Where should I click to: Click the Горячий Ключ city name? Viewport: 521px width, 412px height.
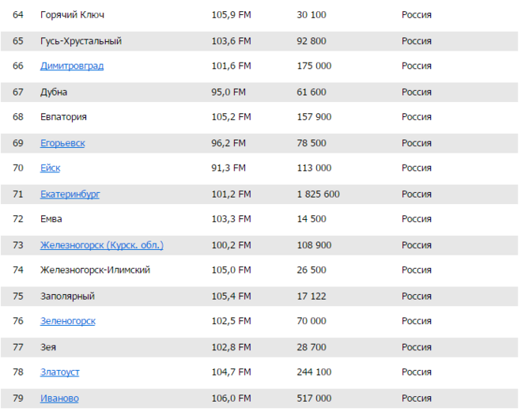pos(72,15)
